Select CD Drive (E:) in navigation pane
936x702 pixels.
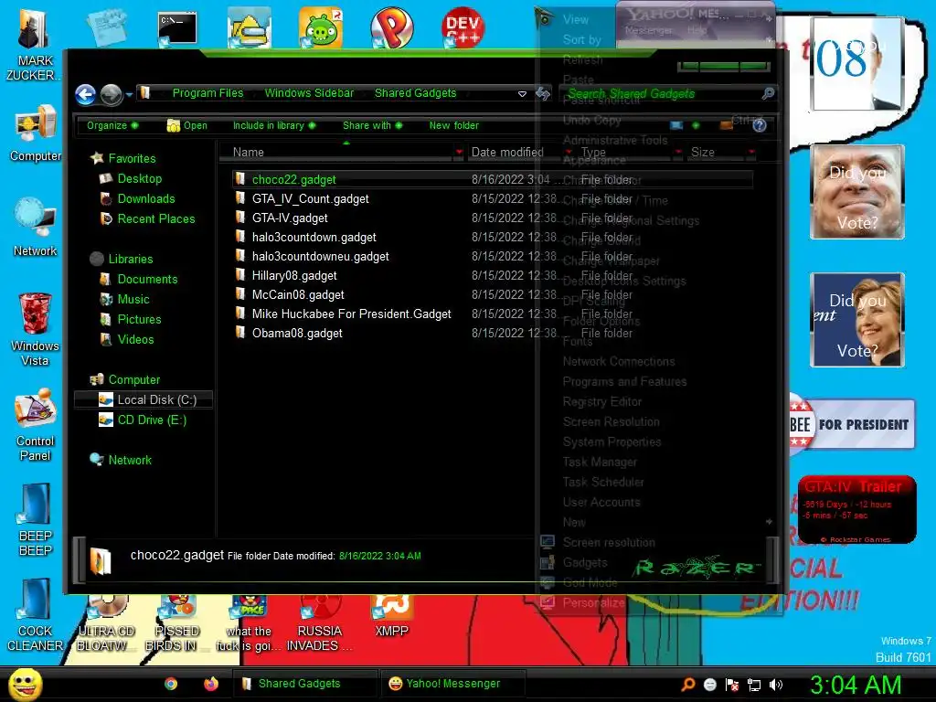pos(144,420)
